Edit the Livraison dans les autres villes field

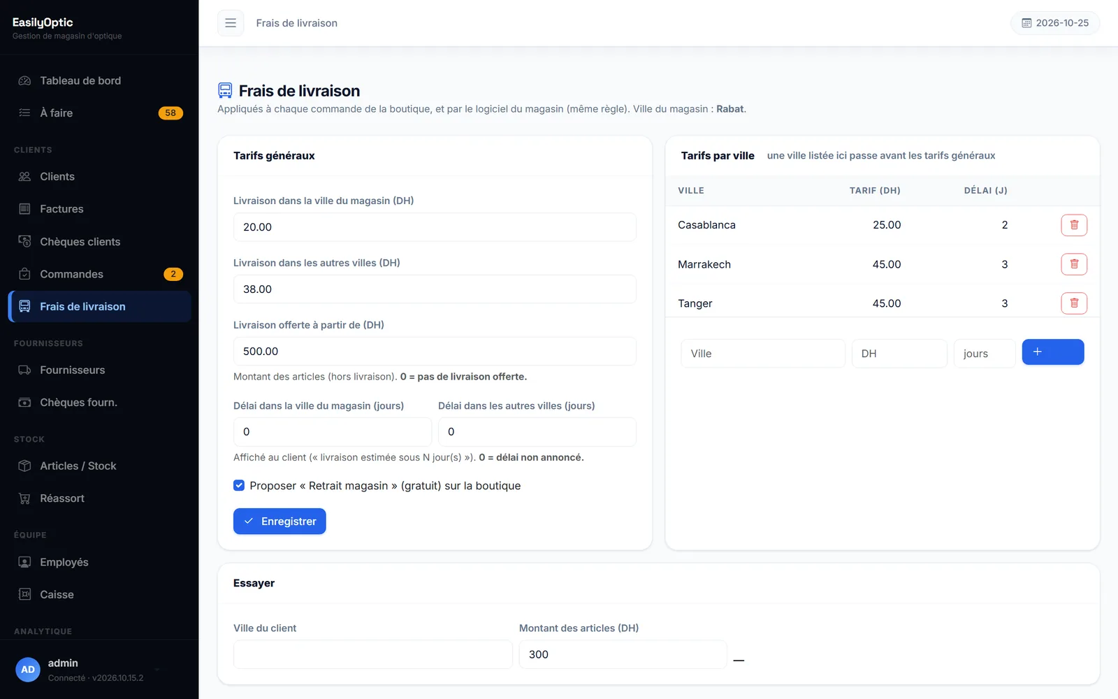pyautogui.click(x=435, y=289)
